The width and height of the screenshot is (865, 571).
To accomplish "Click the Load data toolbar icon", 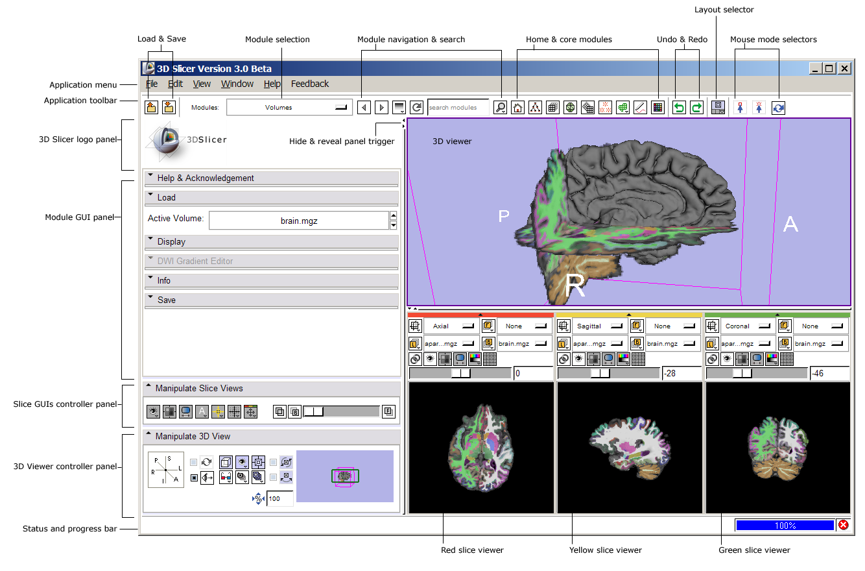I will pyautogui.click(x=150, y=108).
